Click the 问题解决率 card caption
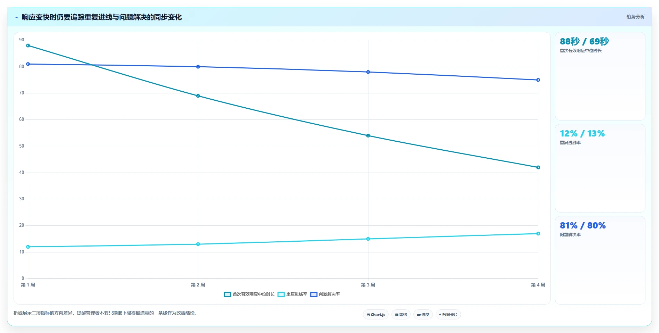 point(570,235)
